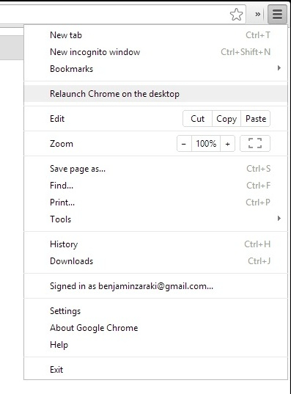Open Chrome Settings

tap(155, 311)
